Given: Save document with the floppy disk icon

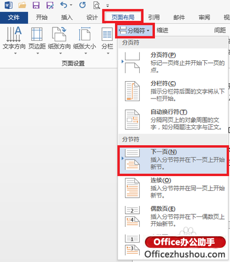Looking at the screenshot, I should (36, 5).
